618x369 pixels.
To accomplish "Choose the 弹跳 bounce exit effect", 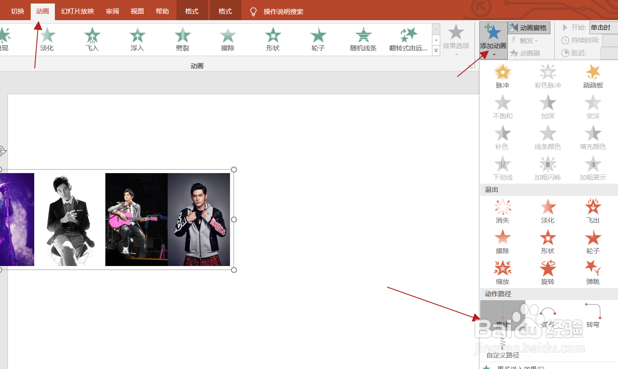I will tap(593, 273).
